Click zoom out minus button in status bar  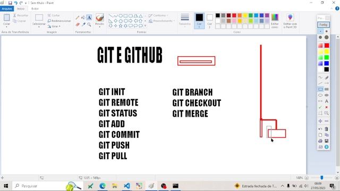pos(307,178)
